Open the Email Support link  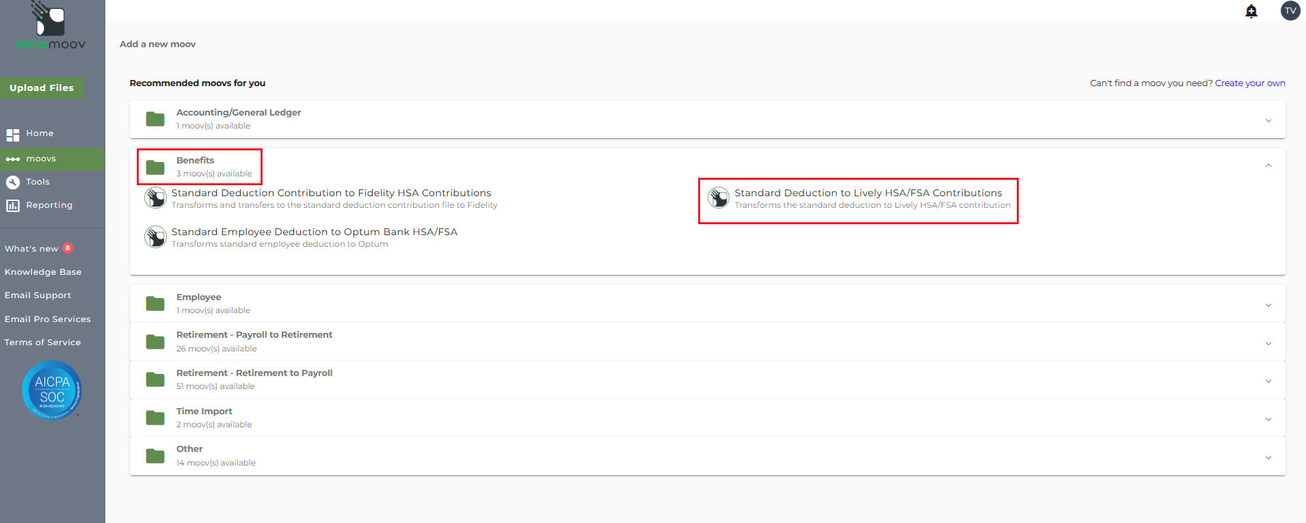(38, 295)
